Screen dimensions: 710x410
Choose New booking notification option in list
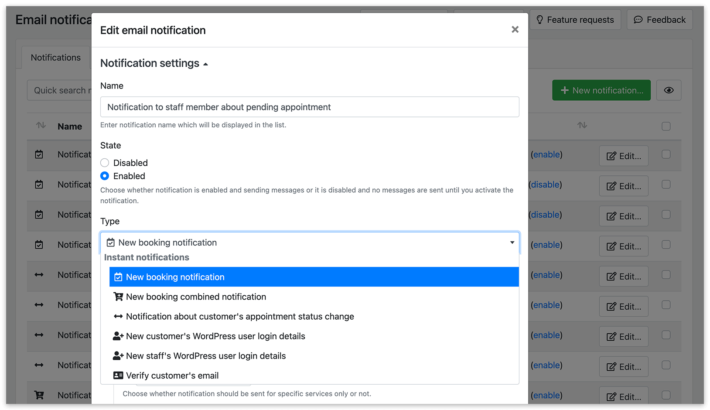pos(314,277)
